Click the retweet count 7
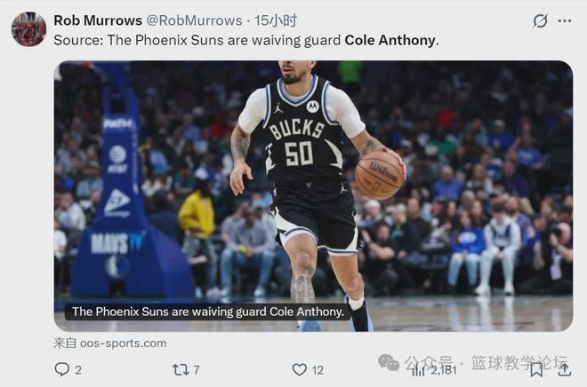This screenshot has width=587, height=387. tap(197, 369)
